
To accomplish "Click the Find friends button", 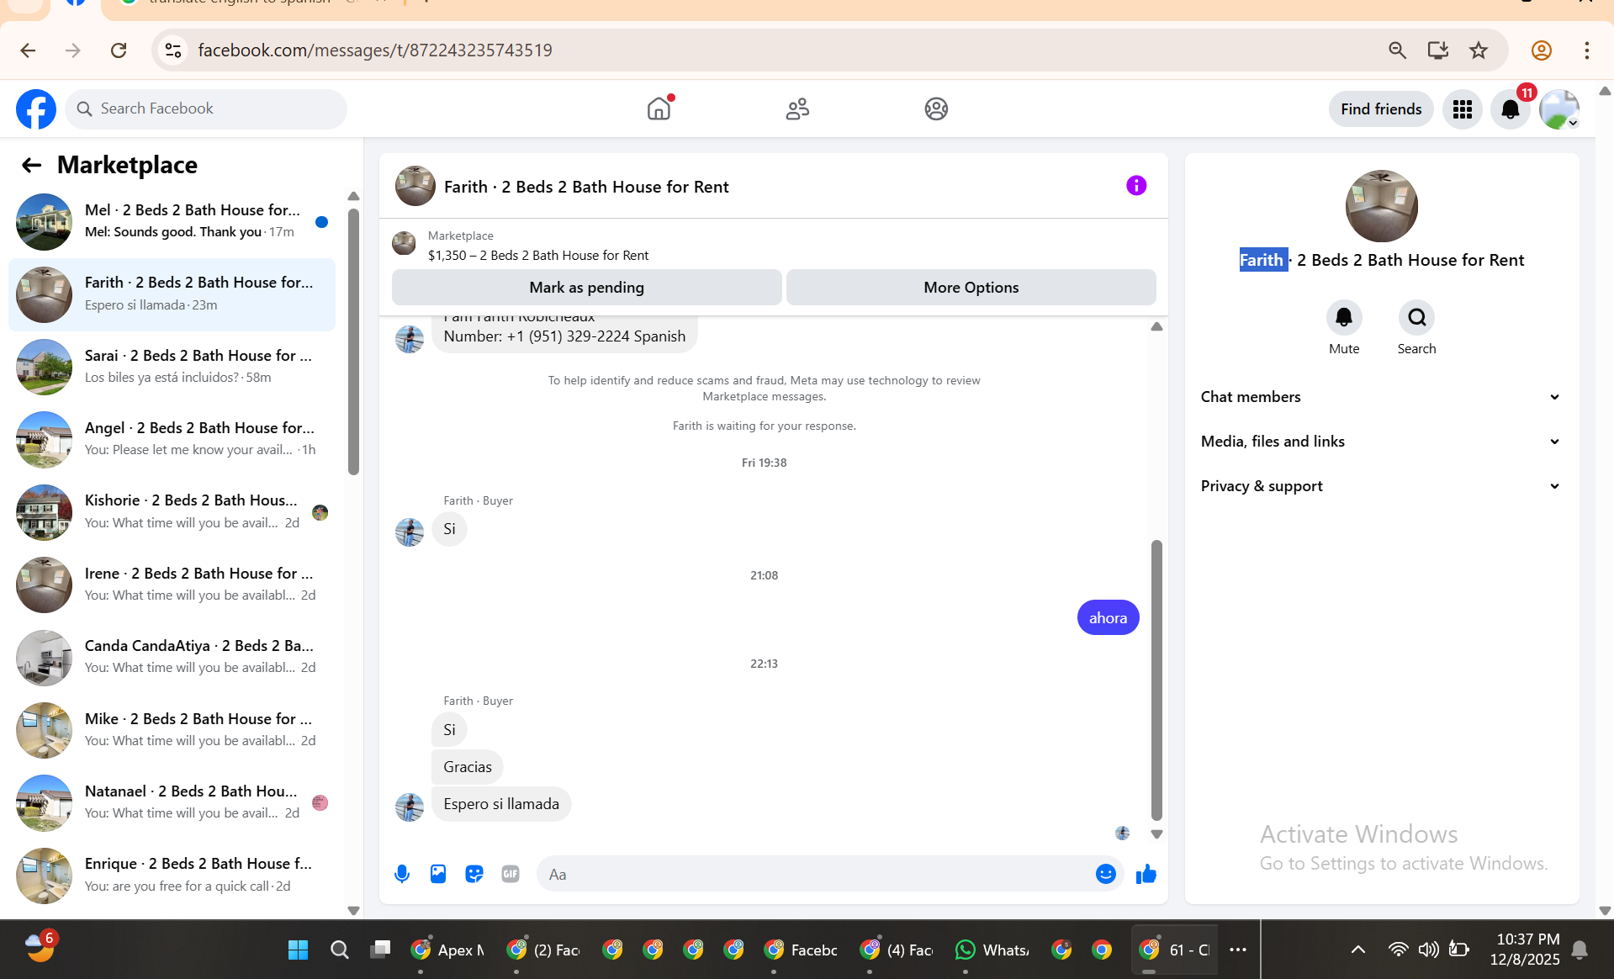I will point(1381,109).
